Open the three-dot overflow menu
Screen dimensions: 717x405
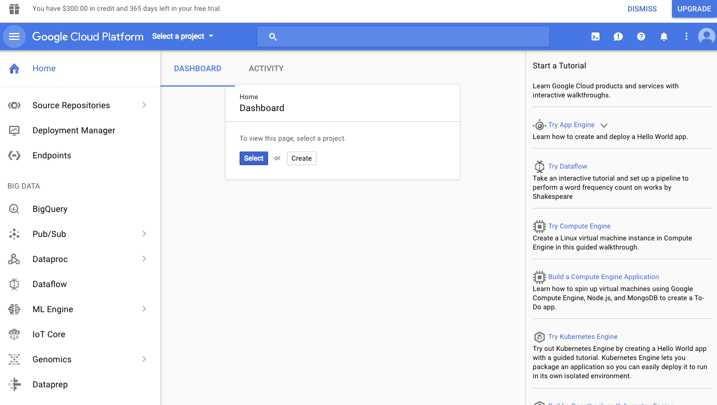pyautogui.click(x=686, y=36)
